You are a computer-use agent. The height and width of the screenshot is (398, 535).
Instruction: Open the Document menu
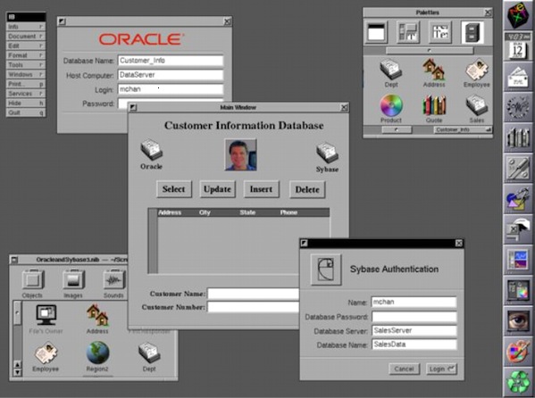(x=26, y=37)
